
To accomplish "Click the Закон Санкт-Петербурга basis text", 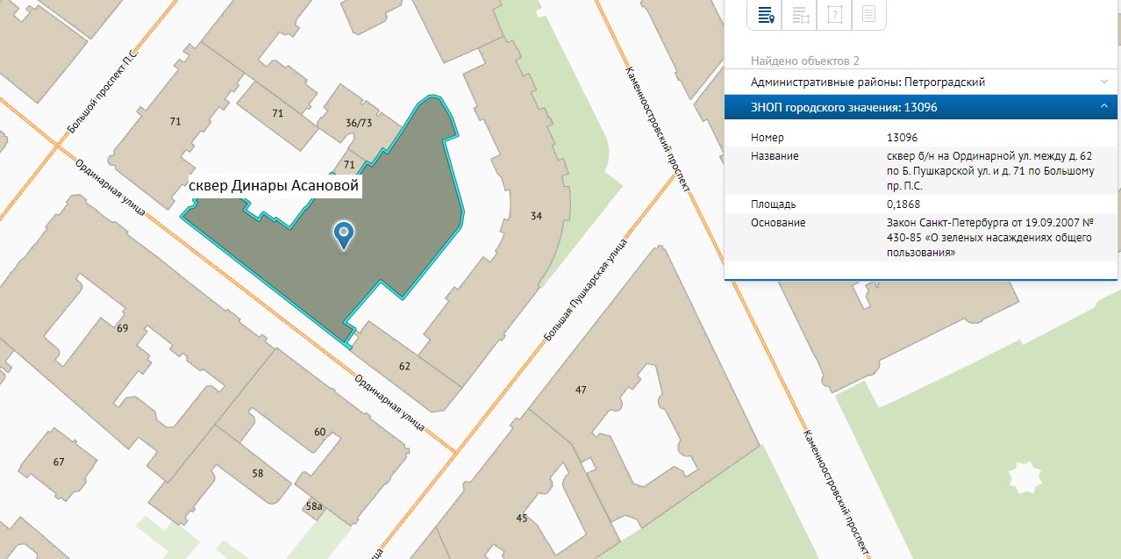I will click(989, 237).
